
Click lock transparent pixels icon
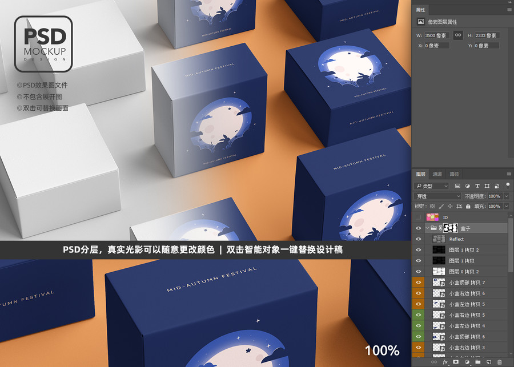click(432, 206)
